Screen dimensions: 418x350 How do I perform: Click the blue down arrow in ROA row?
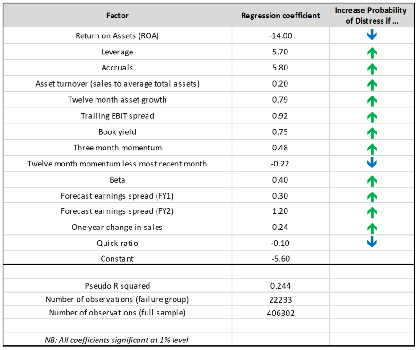(372, 35)
